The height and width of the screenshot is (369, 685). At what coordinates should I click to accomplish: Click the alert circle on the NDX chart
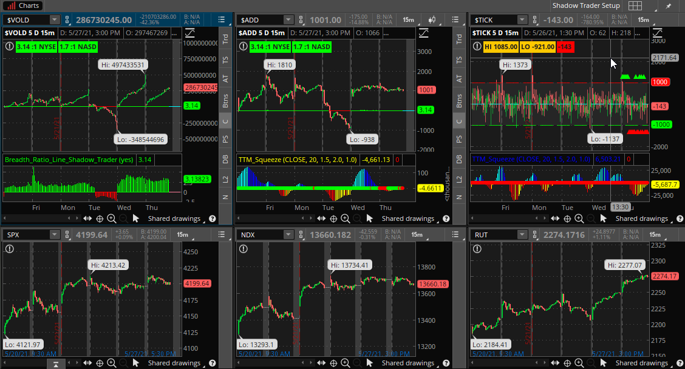tap(243, 248)
